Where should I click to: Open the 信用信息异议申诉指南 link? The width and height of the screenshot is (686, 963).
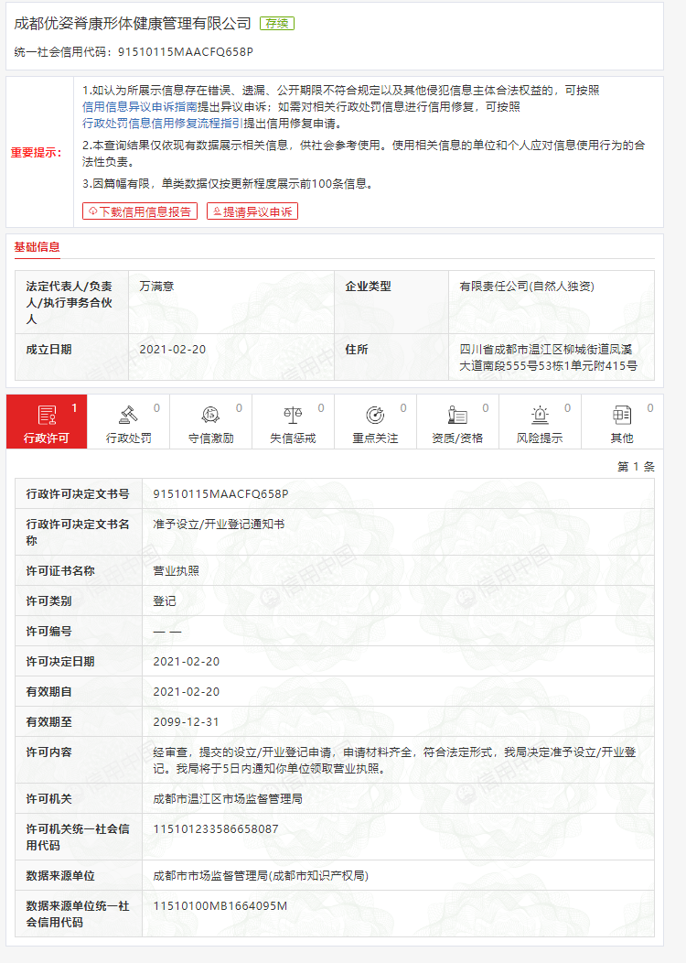click(140, 107)
